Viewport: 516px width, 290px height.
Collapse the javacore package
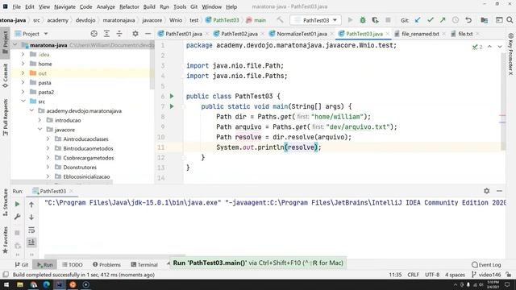click(x=40, y=130)
